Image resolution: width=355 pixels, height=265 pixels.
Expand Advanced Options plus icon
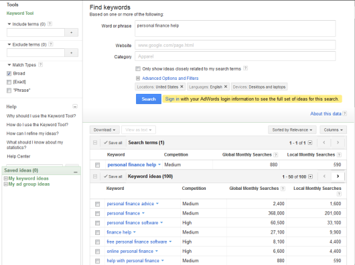tap(138, 78)
